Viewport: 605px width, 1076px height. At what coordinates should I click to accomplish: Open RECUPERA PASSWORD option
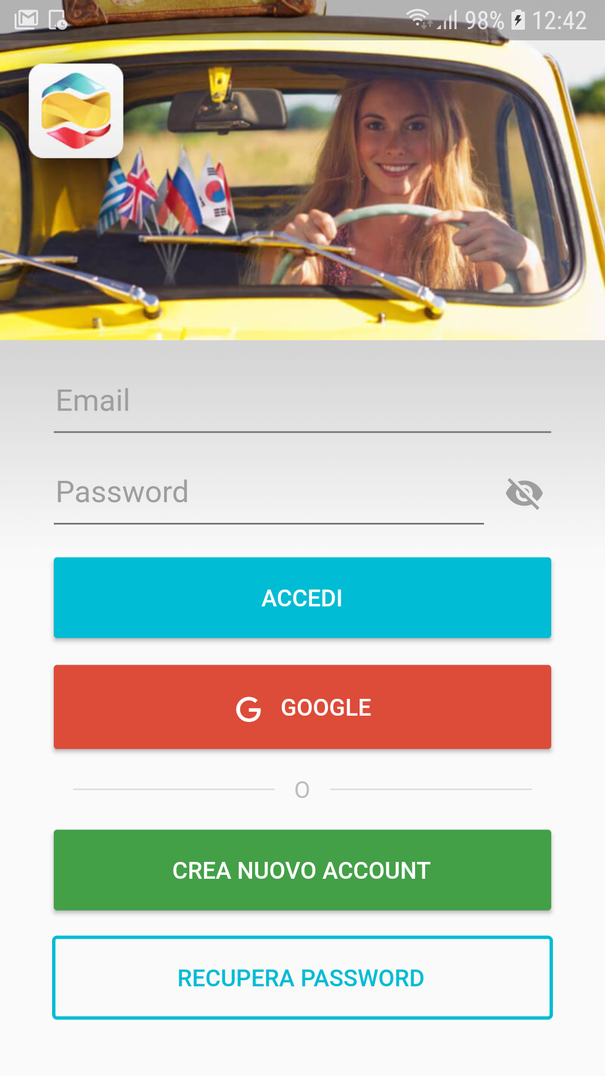pyautogui.click(x=302, y=978)
